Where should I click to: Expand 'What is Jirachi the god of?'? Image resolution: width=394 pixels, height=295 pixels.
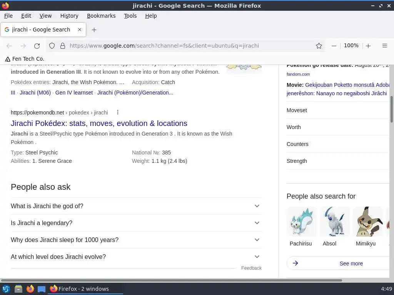[136, 206]
